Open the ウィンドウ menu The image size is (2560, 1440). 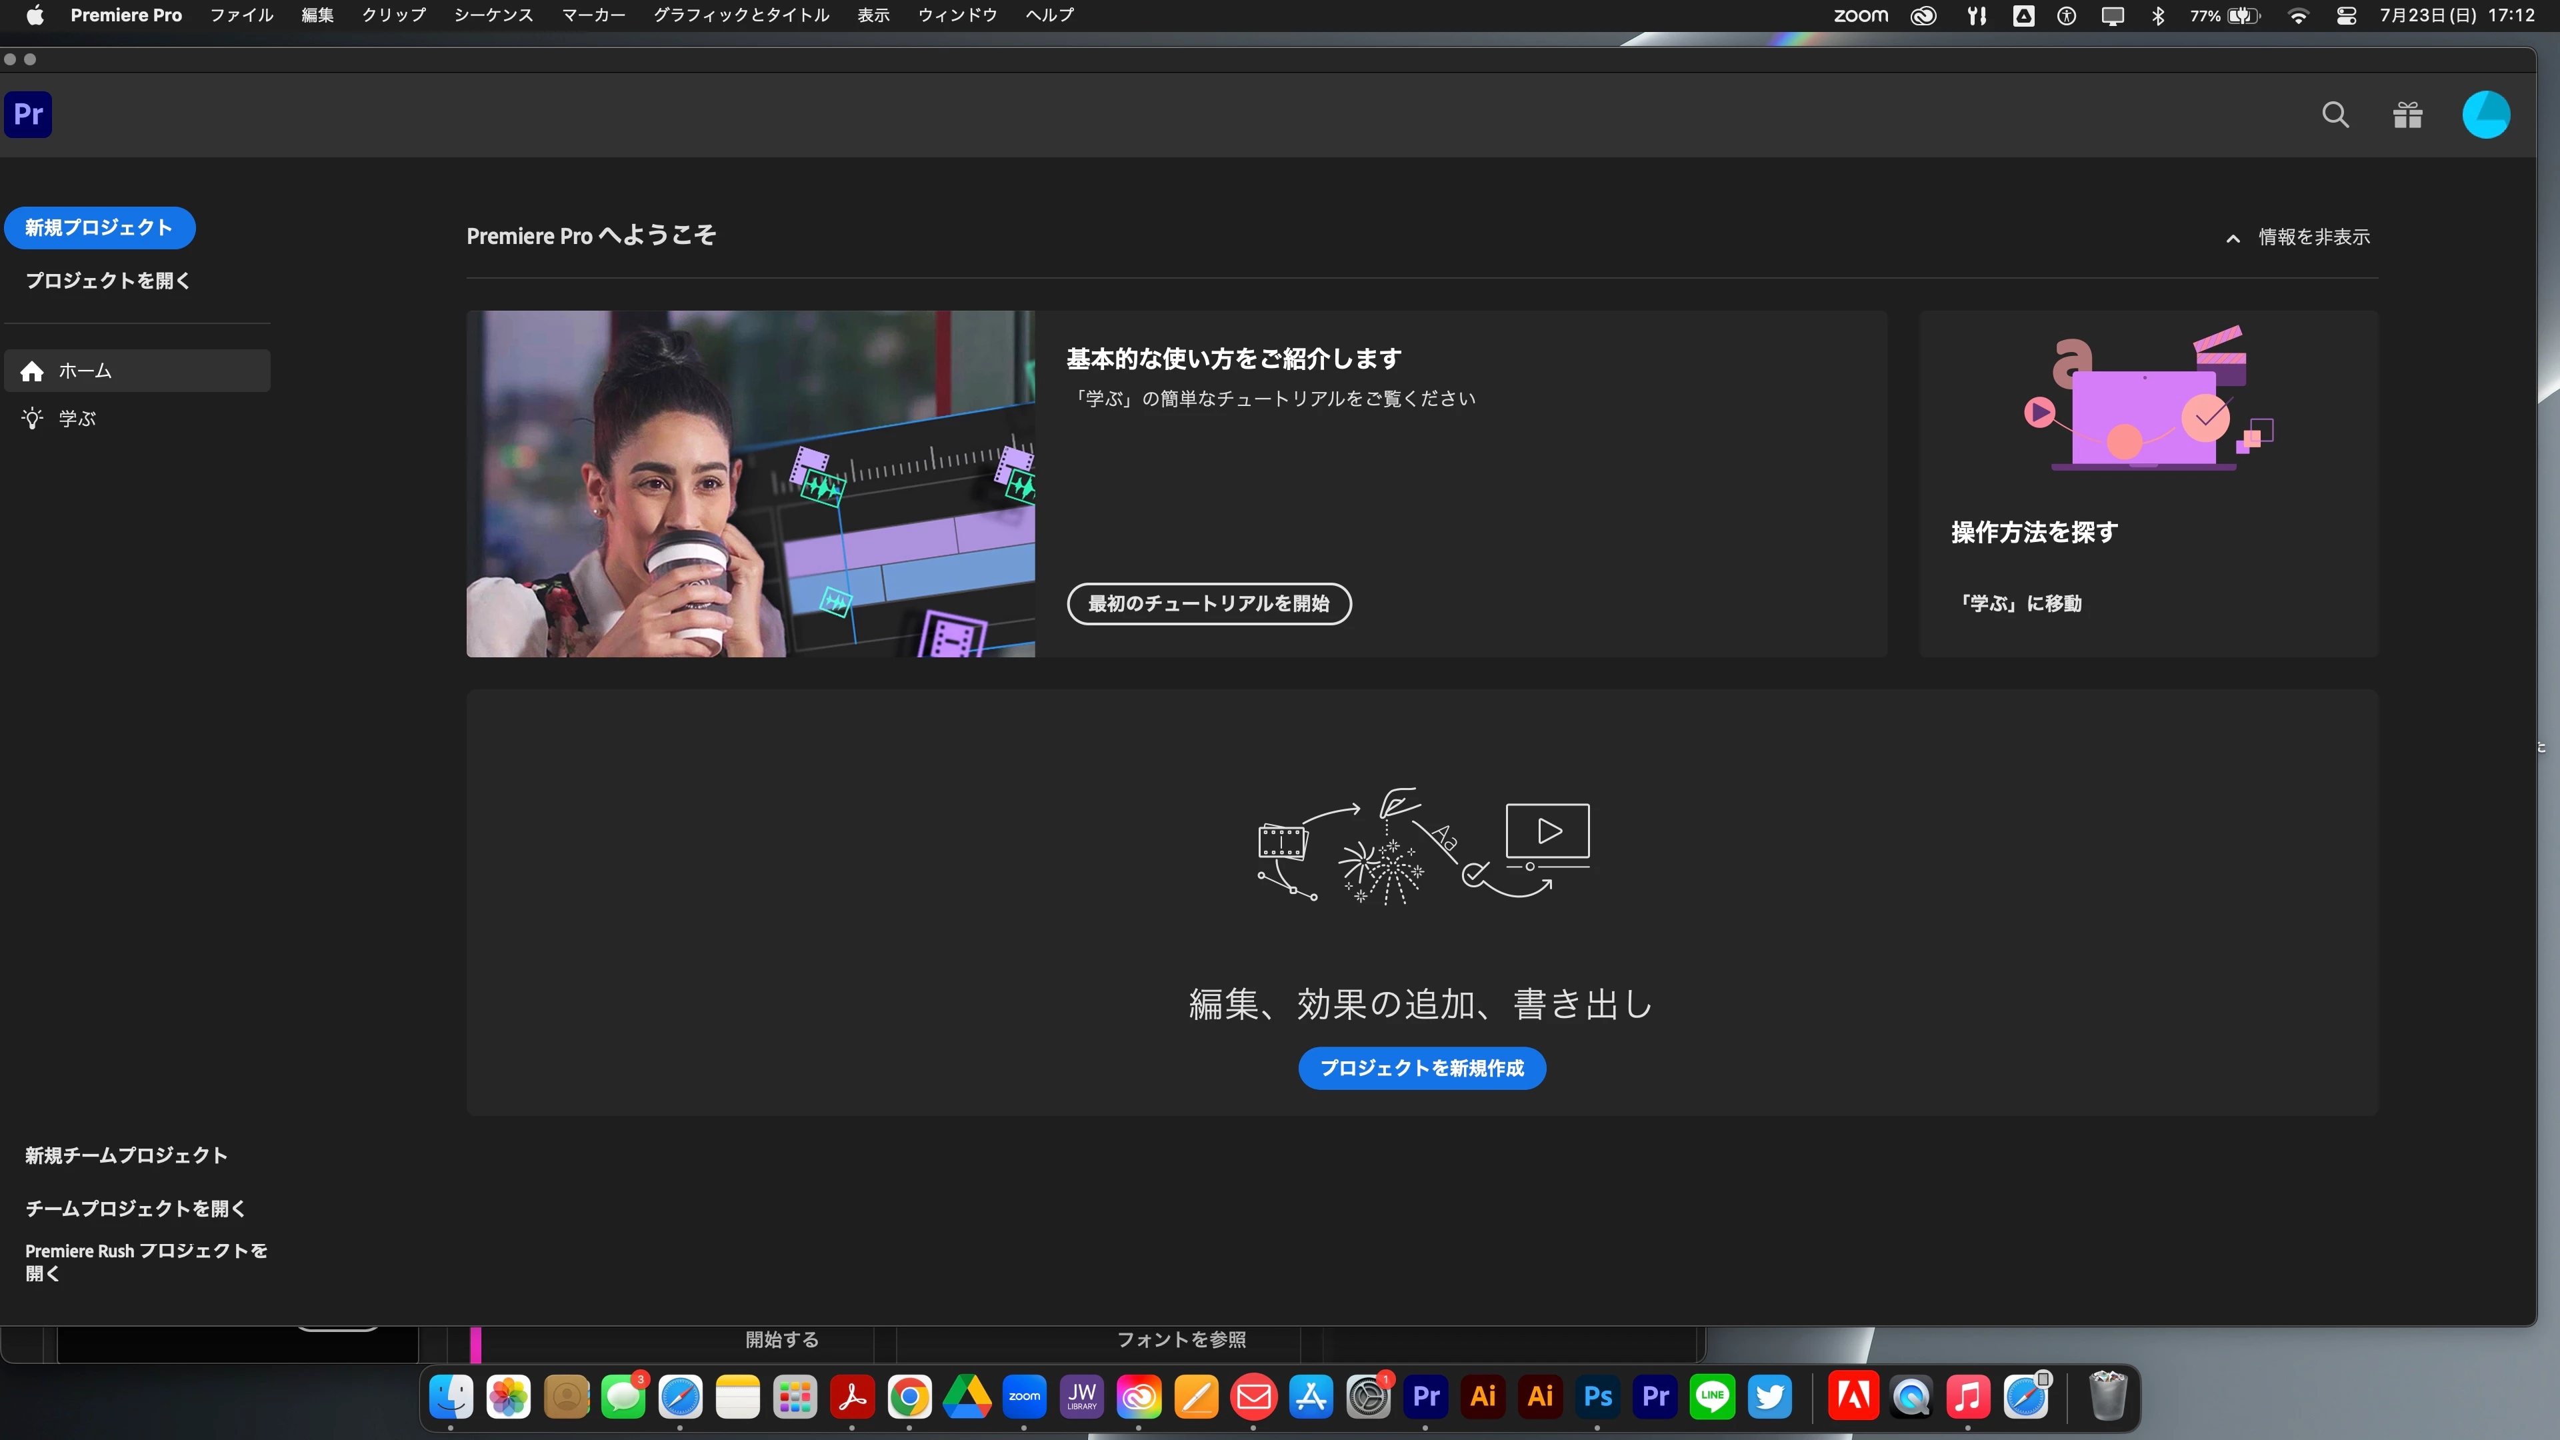(x=957, y=15)
